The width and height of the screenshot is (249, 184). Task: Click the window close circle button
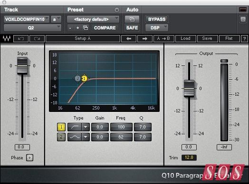click(4, 2)
